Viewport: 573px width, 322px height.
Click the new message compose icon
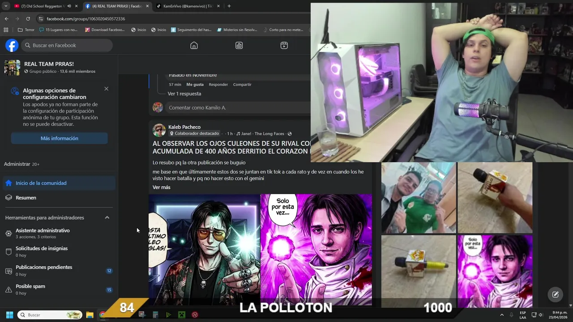point(555,294)
